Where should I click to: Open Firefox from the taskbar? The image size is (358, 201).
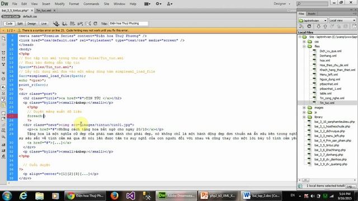click(x=114, y=195)
